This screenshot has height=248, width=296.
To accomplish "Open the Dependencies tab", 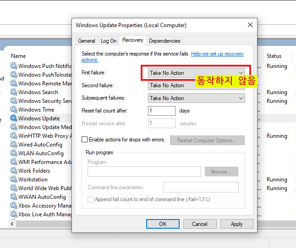I will point(164,41).
